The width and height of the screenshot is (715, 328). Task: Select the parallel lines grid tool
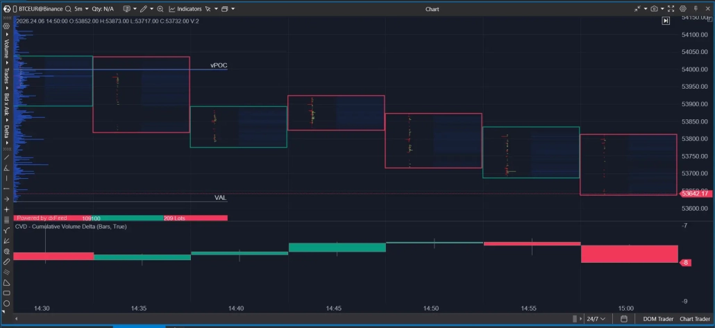tap(6, 220)
